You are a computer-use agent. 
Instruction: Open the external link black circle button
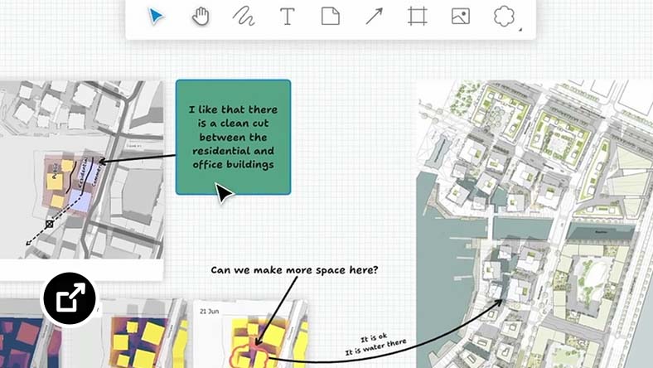[69, 298]
